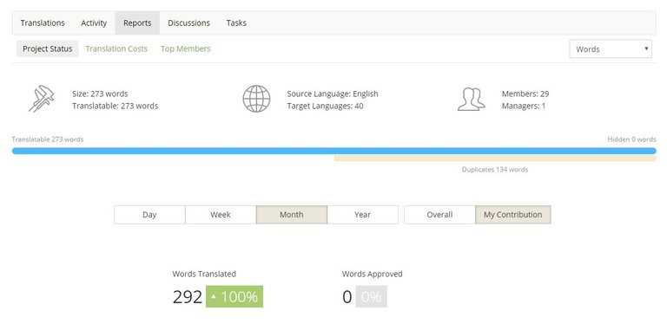
Task: Click the globe languages icon
Action: pyautogui.click(x=256, y=99)
